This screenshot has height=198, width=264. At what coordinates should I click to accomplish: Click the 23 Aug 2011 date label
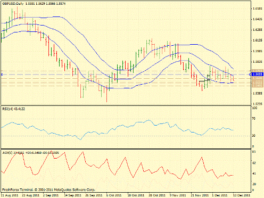pos(30,195)
